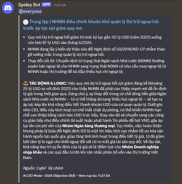Click footer timestamp Hôm nay lúc 11:27 SA
The image size is (182, 184).
pyautogui.click(x=94, y=176)
